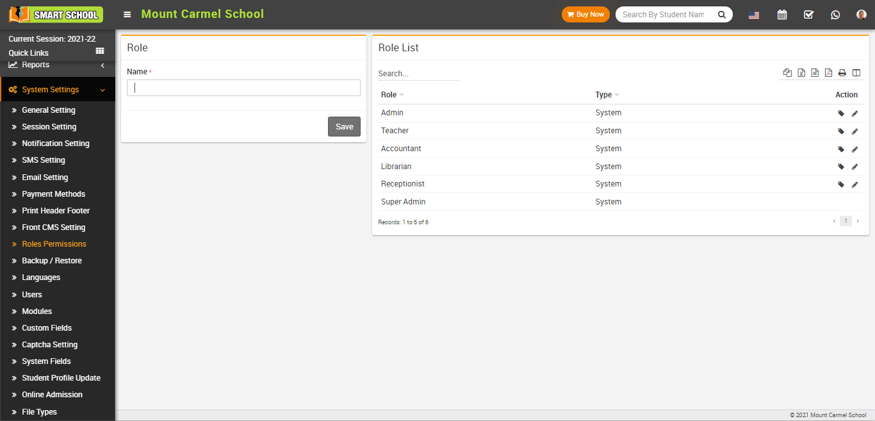Screen dimensions: 875x421
Task: Print the role list
Action: pos(842,73)
